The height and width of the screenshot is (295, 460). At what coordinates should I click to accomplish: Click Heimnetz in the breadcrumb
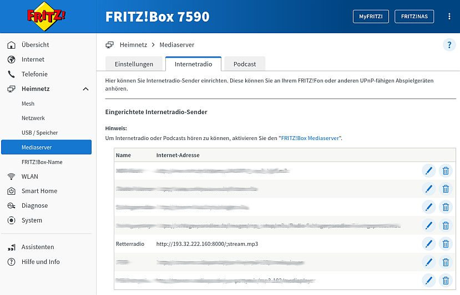tap(134, 45)
